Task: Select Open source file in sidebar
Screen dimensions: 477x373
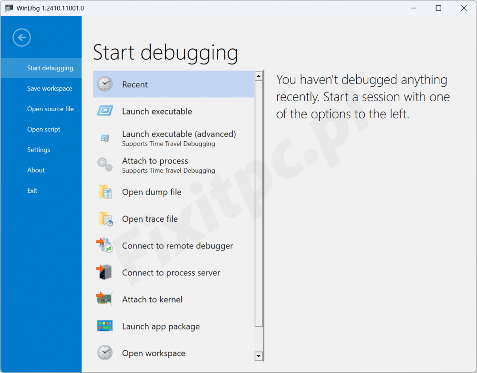Action: [51, 109]
